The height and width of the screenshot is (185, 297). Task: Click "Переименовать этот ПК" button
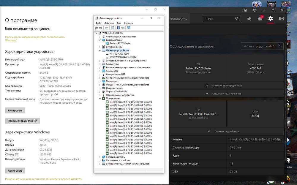coord(23,121)
